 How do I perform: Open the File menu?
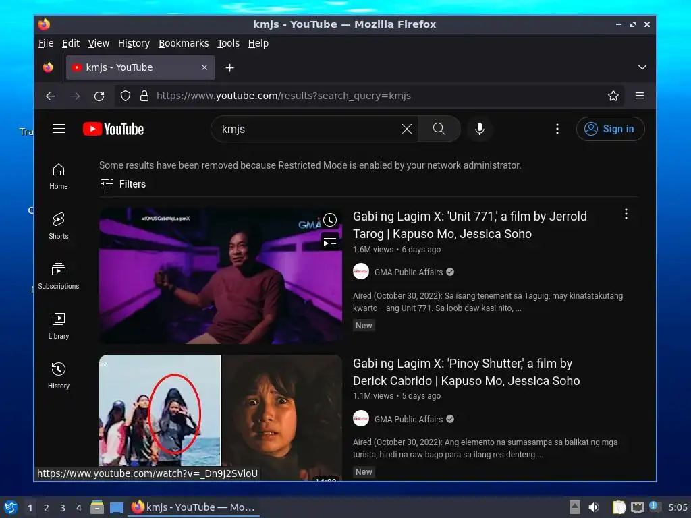pyautogui.click(x=46, y=43)
